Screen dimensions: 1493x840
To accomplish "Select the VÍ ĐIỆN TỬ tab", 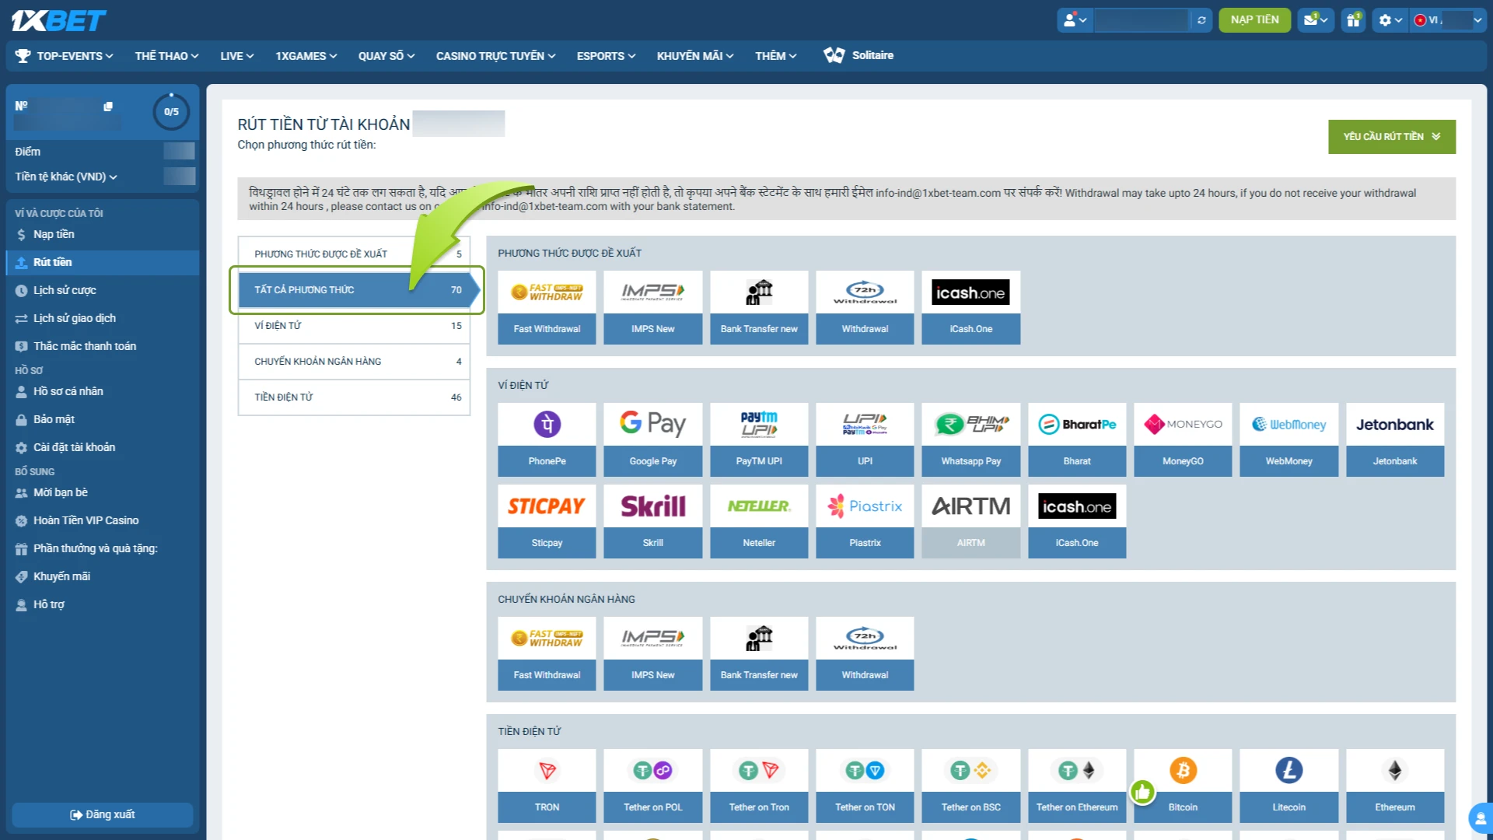I will pos(354,325).
